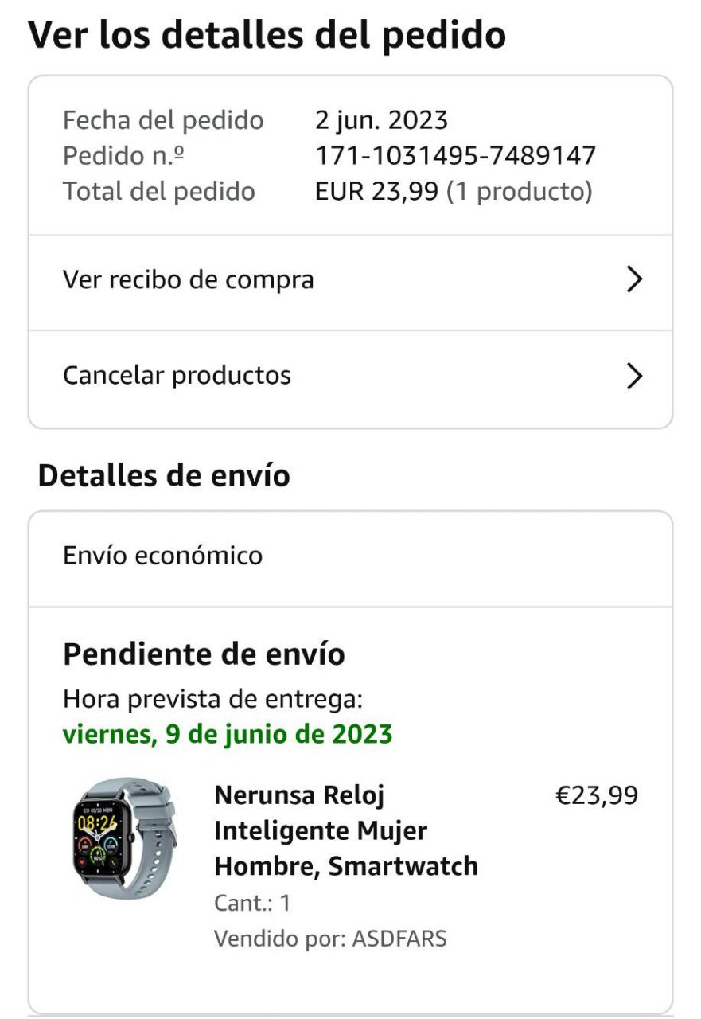
Task: Click the seller name ASDFARS
Action: [x=399, y=939]
